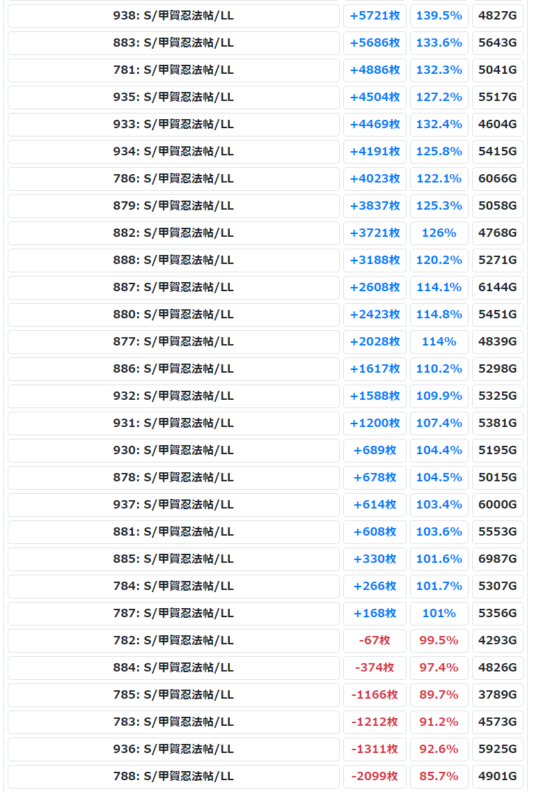This screenshot has height=792, width=534.
Task: Select machine 878 name cell
Action: pyautogui.click(x=173, y=478)
